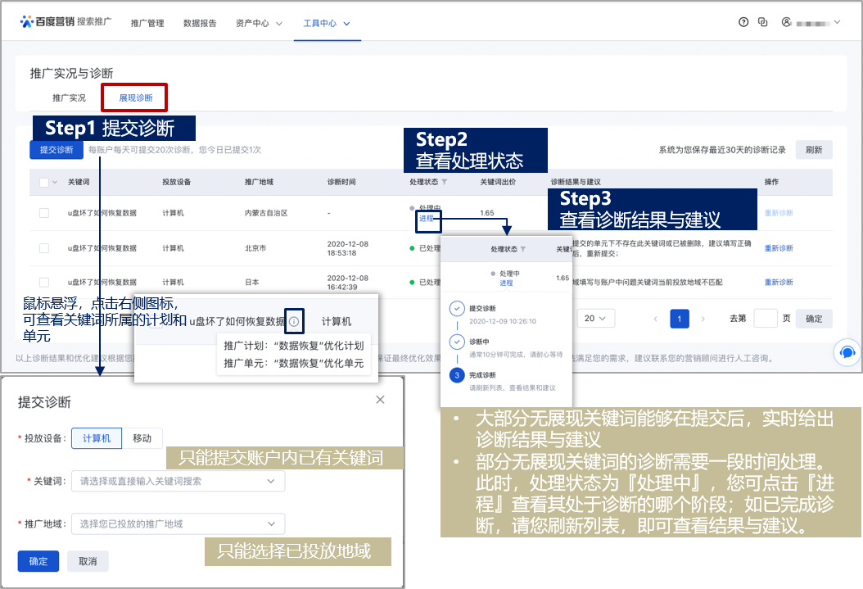Expand the 资产中心 menu
The height and width of the screenshot is (589, 863).
coord(258,24)
